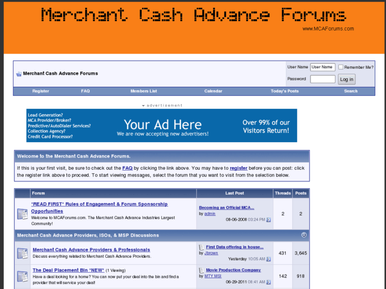Image resolution: width=386 pixels, height=289 pixels.
Task: Open READ FIRST Rules of Engagement forum link
Action: pyautogui.click(x=99, y=207)
